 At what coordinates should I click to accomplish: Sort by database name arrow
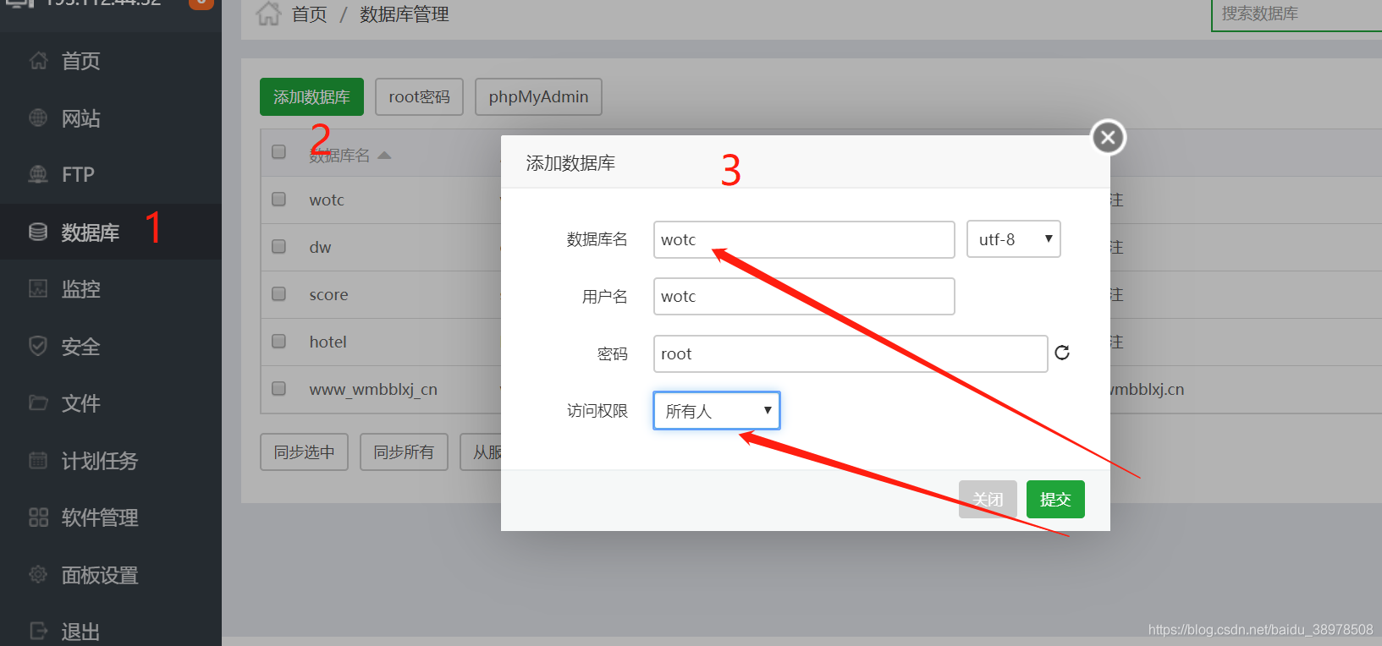tap(384, 155)
